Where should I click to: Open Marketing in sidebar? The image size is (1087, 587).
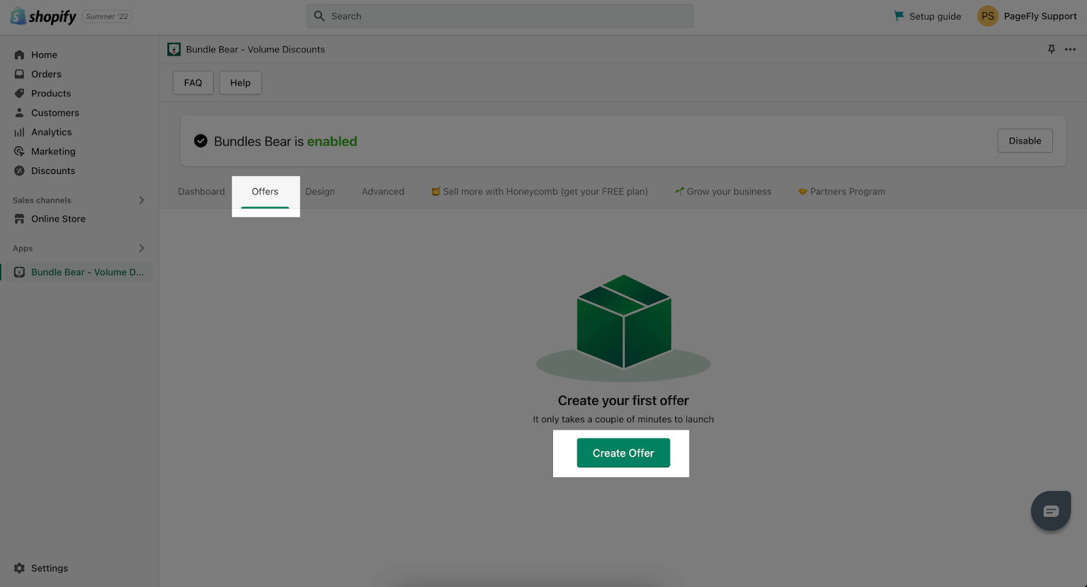(x=53, y=152)
